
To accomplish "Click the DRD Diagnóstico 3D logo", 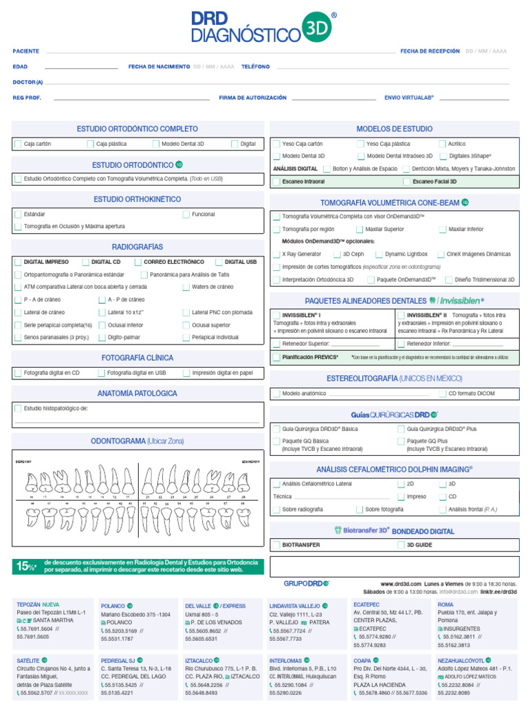I will click(x=263, y=27).
